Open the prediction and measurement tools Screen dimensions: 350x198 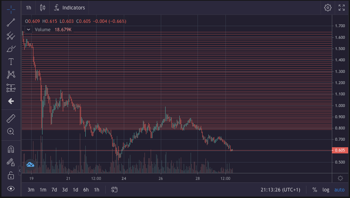[11, 88]
